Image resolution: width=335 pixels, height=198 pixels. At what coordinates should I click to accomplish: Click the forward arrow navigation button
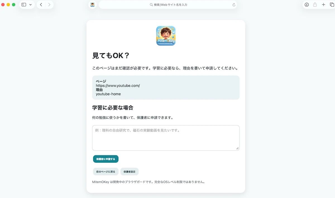49,5
